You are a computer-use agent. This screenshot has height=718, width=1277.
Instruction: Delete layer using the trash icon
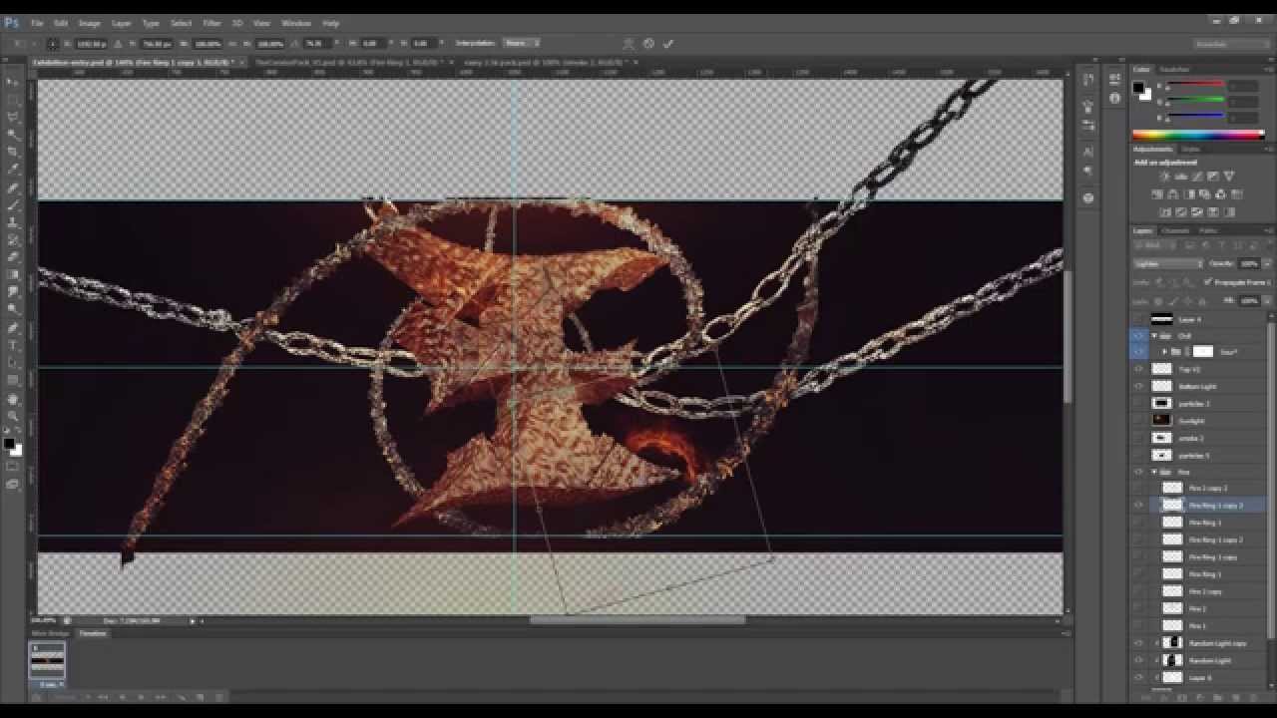pos(1256,698)
